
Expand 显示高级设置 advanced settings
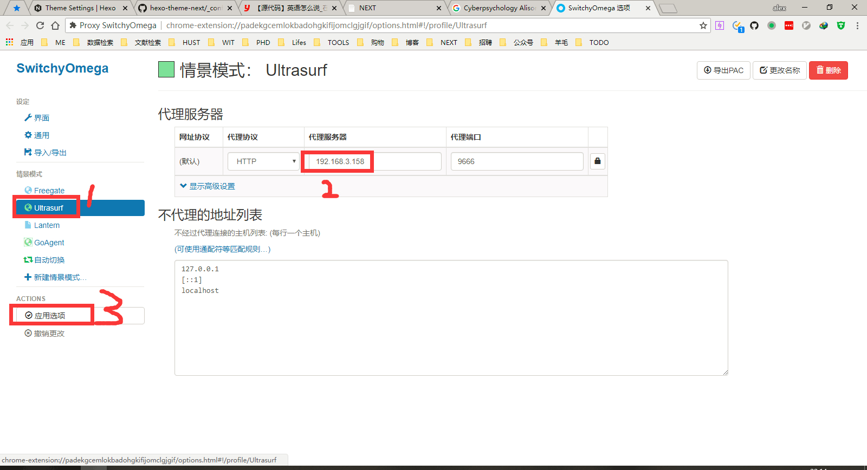coord(208,186)
